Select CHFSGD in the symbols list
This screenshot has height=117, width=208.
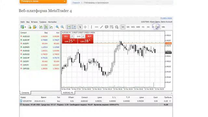(x=40, y=69)
